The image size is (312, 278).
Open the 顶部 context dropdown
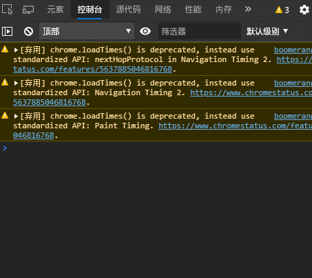click(87, 31)
